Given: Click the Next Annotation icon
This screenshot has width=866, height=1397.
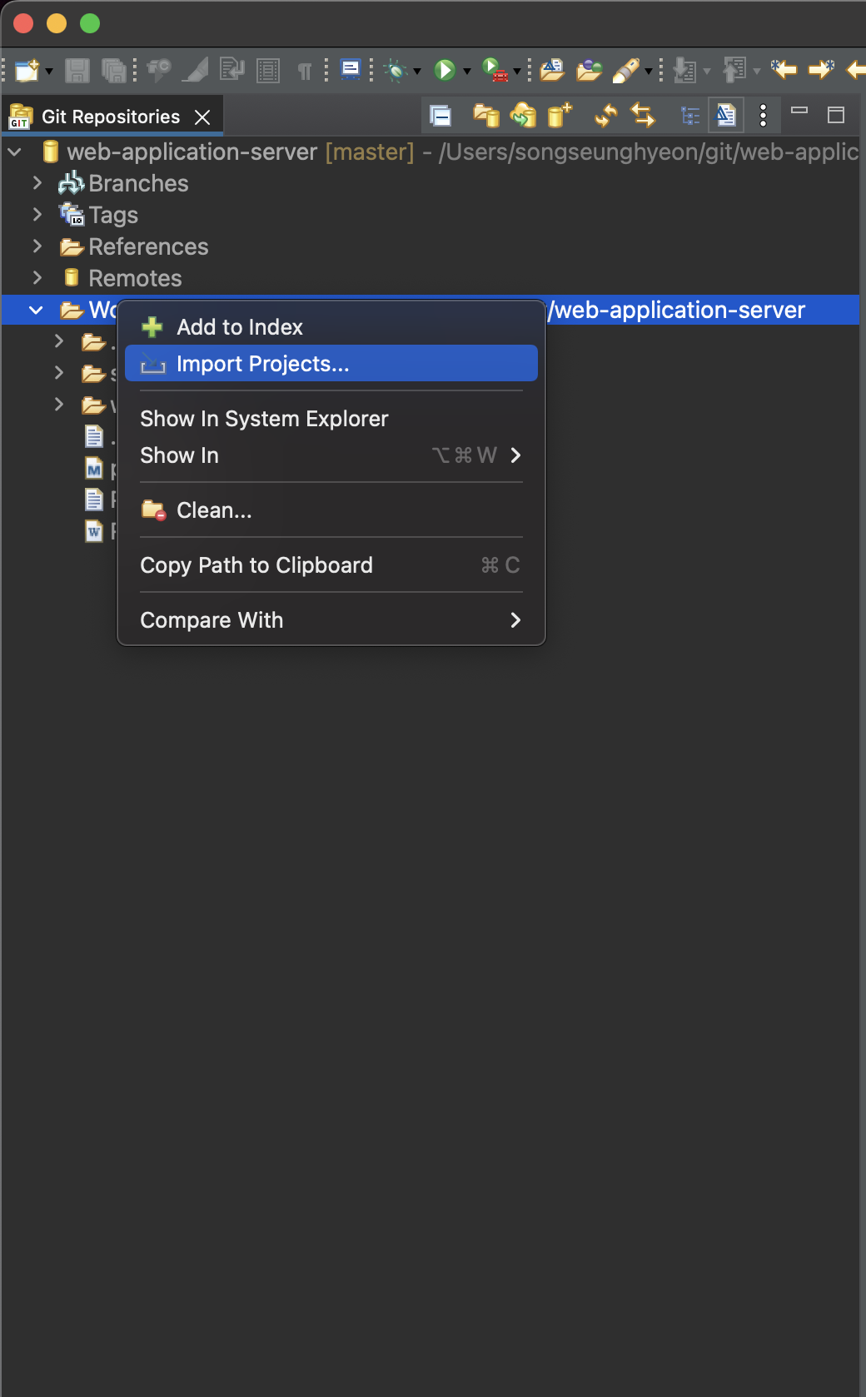Looking at the screenshot, I should tap(684, 70).
